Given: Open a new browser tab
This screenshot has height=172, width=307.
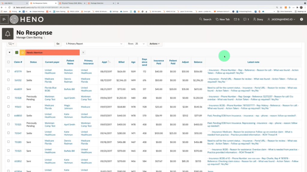Looking at the screenshot, I should (118, 3).
